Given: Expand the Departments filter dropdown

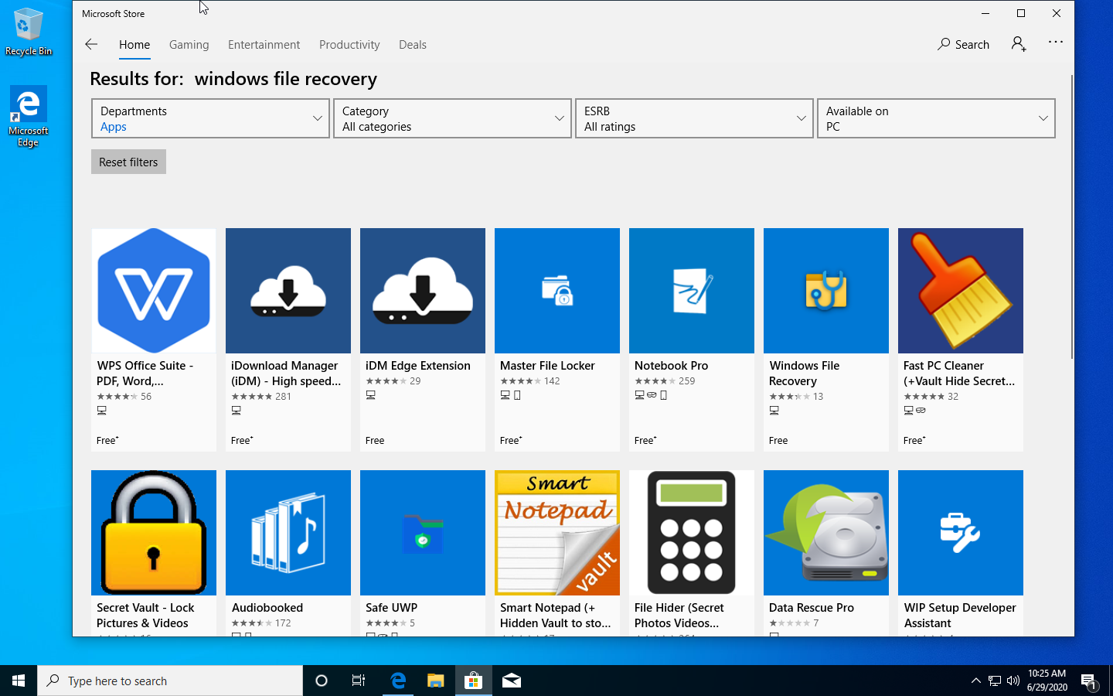Looking at the screenshot, I should point(209,118).
